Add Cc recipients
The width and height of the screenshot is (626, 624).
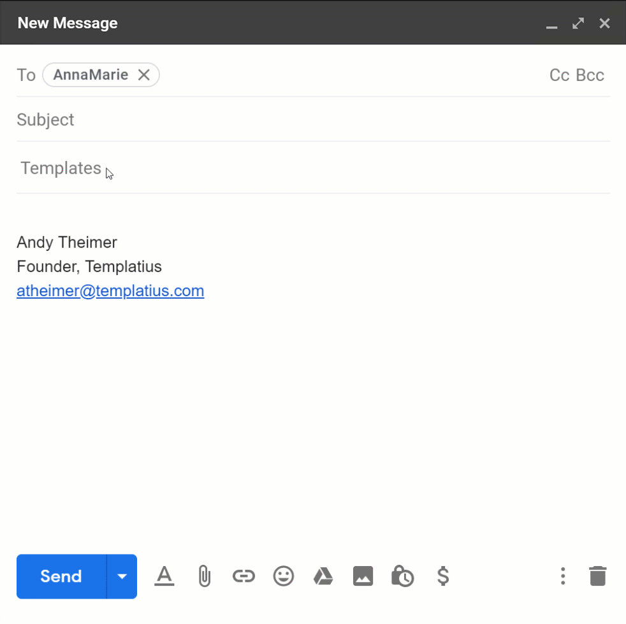click(x=559, y=75)
